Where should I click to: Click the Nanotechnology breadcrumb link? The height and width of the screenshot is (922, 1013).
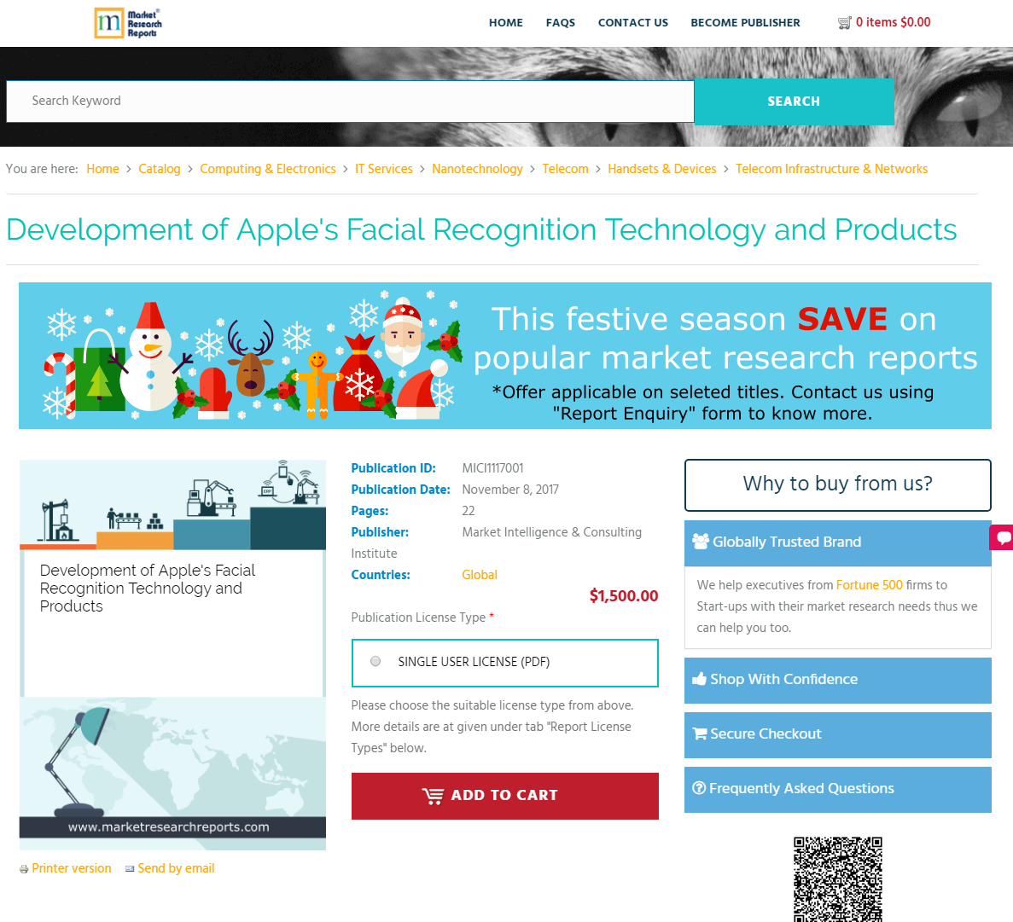[478, 169]
